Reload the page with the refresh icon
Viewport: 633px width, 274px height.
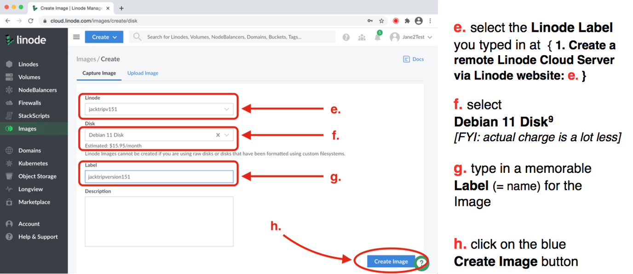tap(31, 21)
